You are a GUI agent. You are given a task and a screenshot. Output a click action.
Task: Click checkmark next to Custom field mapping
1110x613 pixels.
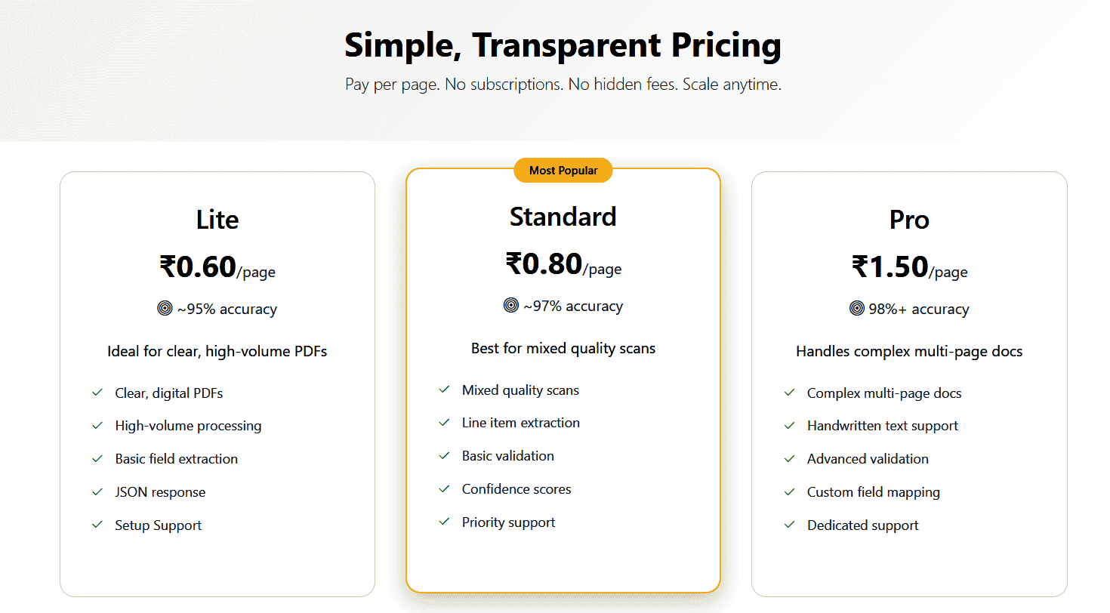(x=790, y=492)
